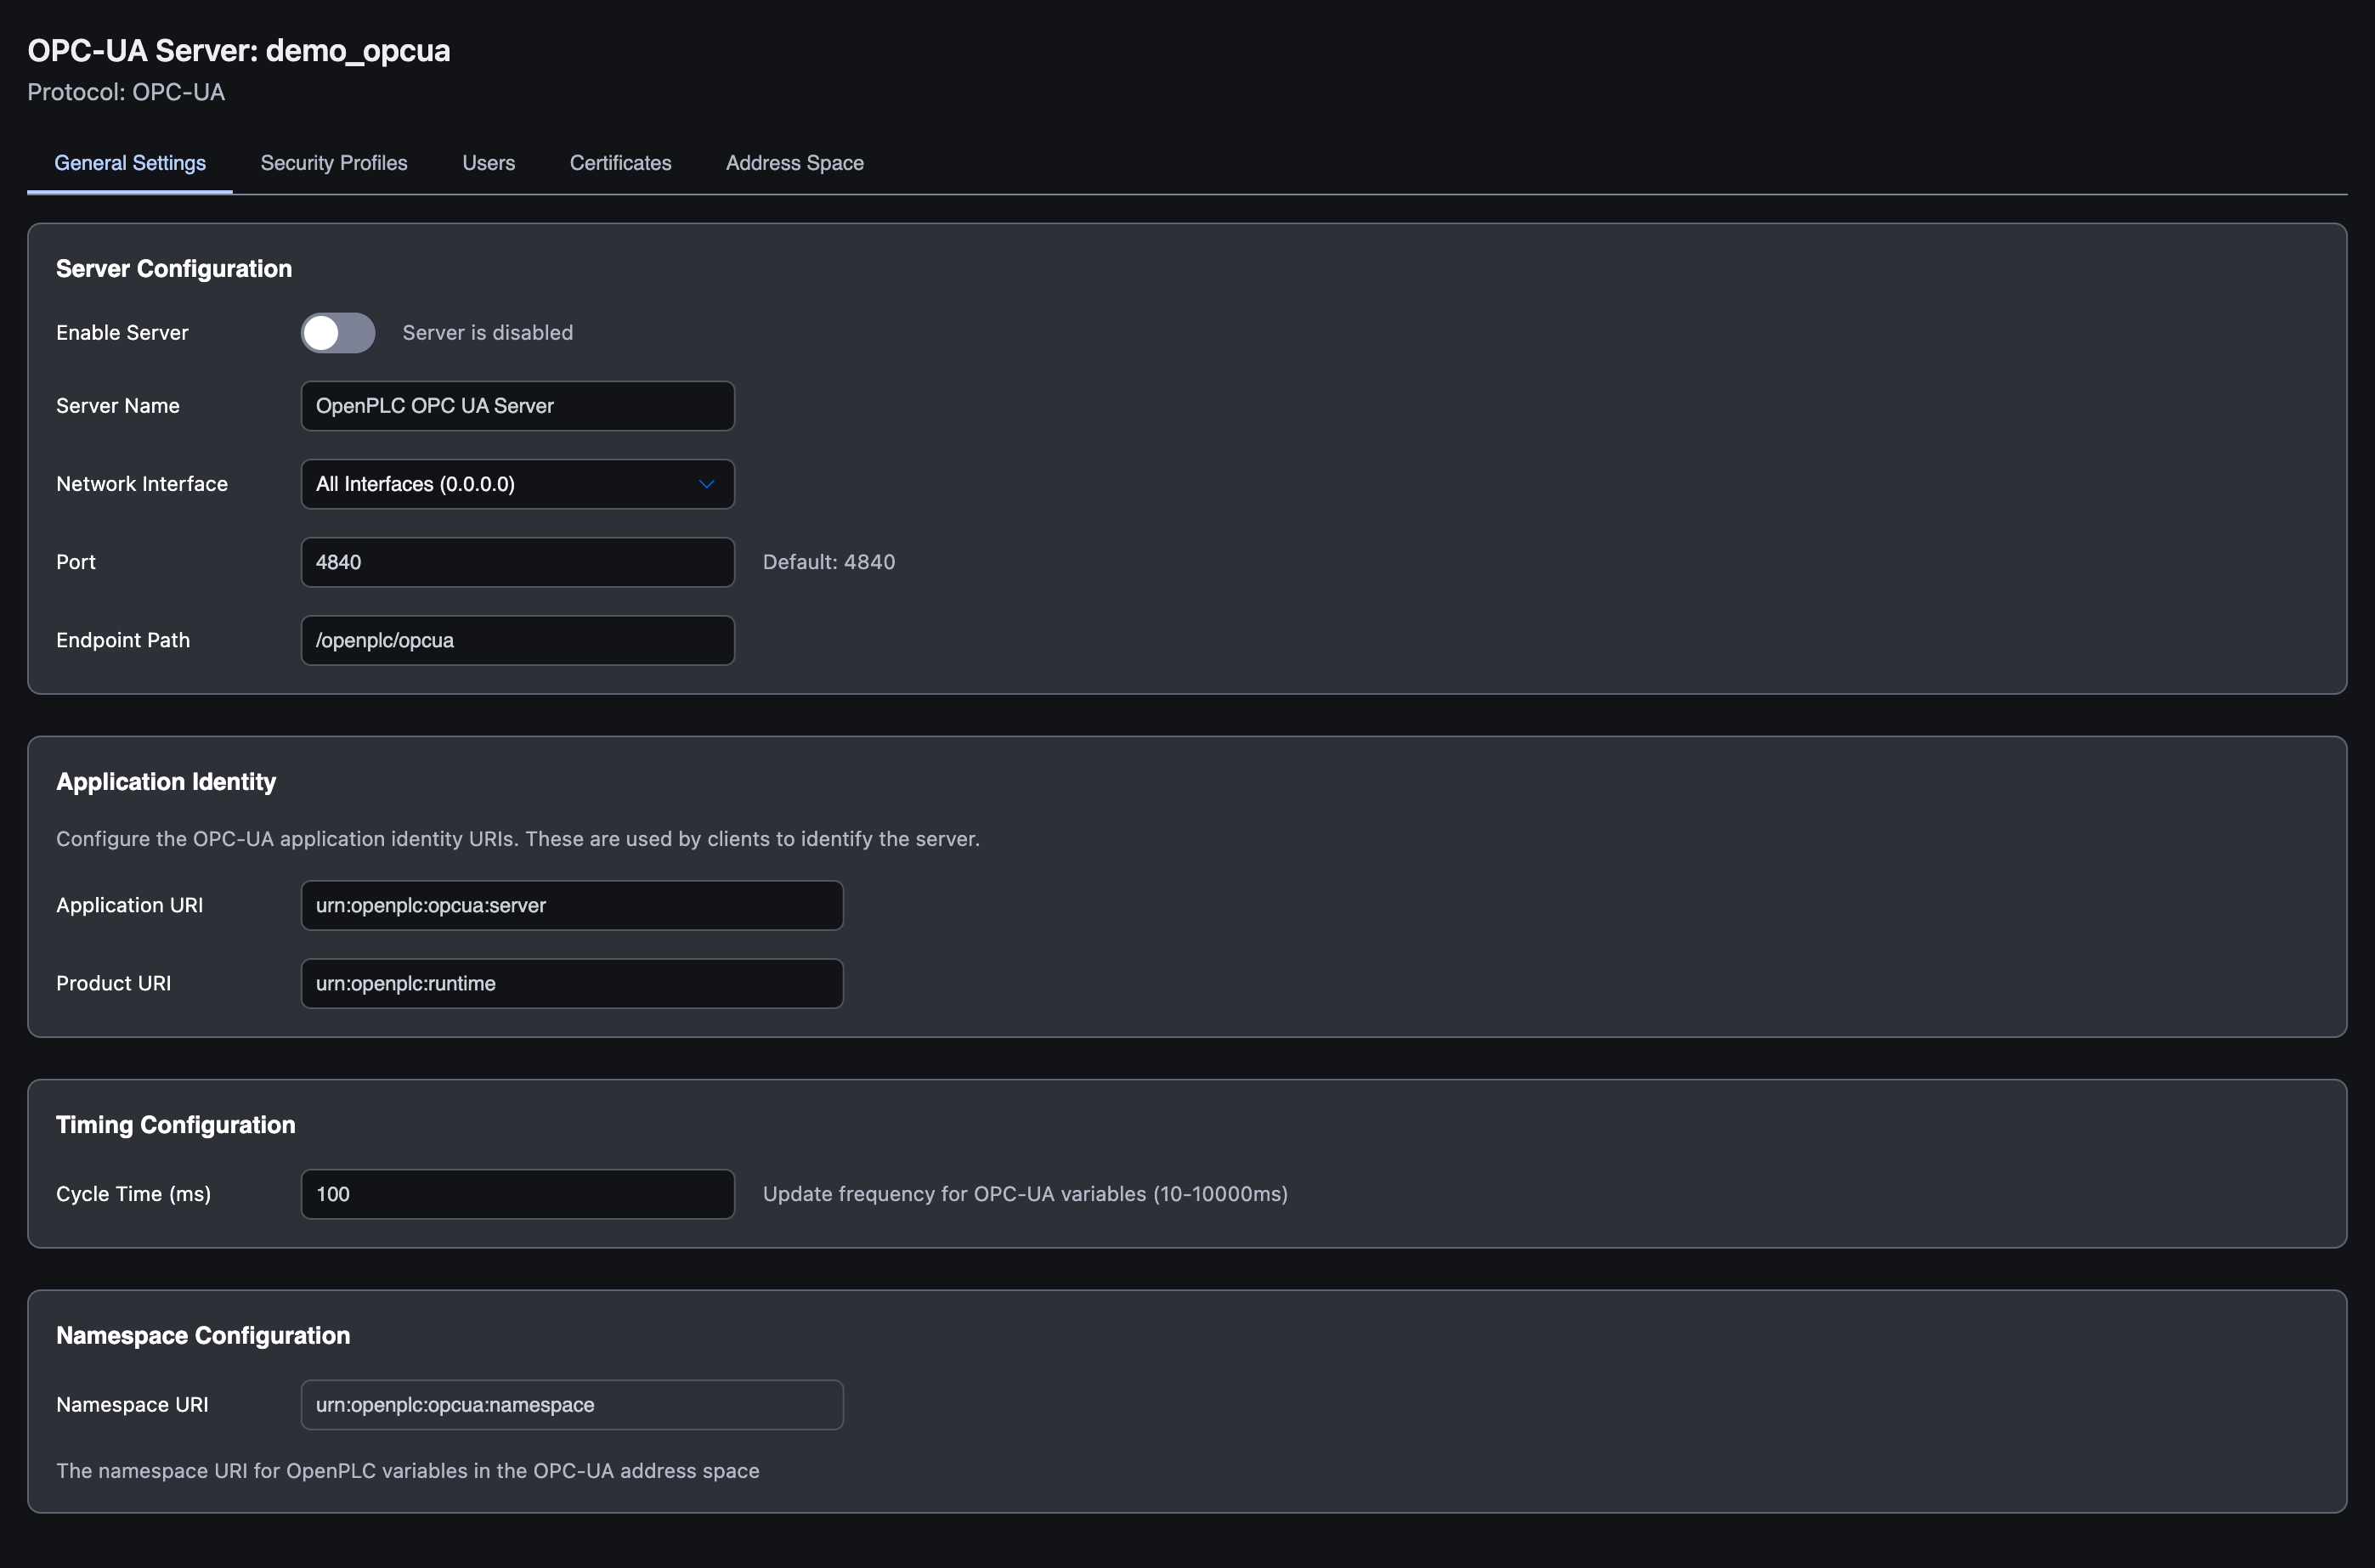2375x1568 pixels.
Task: Click the Endpoint Path input field
Action: point(517,640)
